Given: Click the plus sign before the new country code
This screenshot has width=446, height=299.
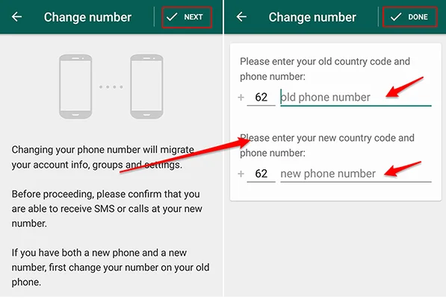Looking at the screenshot, I should click(x=241, y=174).
